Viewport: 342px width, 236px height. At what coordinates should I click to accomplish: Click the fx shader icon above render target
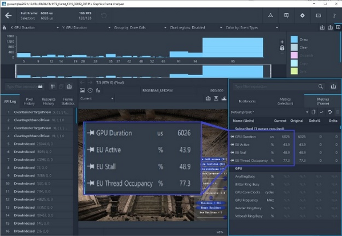[98, 90]
